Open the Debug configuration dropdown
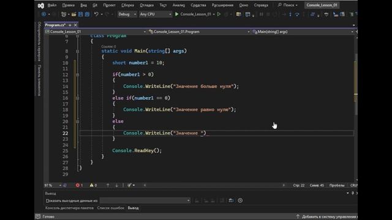392x220 pixels. coord(127,14)
